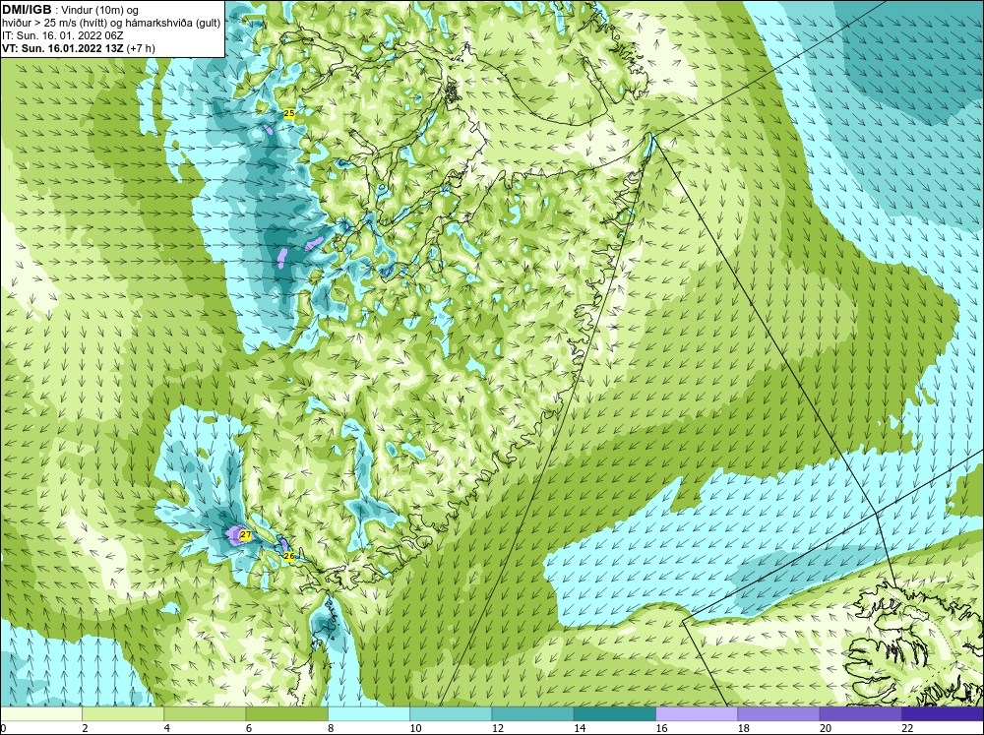Select the 14–16 m/s dark teal legend swatch

tap(615, 714)
